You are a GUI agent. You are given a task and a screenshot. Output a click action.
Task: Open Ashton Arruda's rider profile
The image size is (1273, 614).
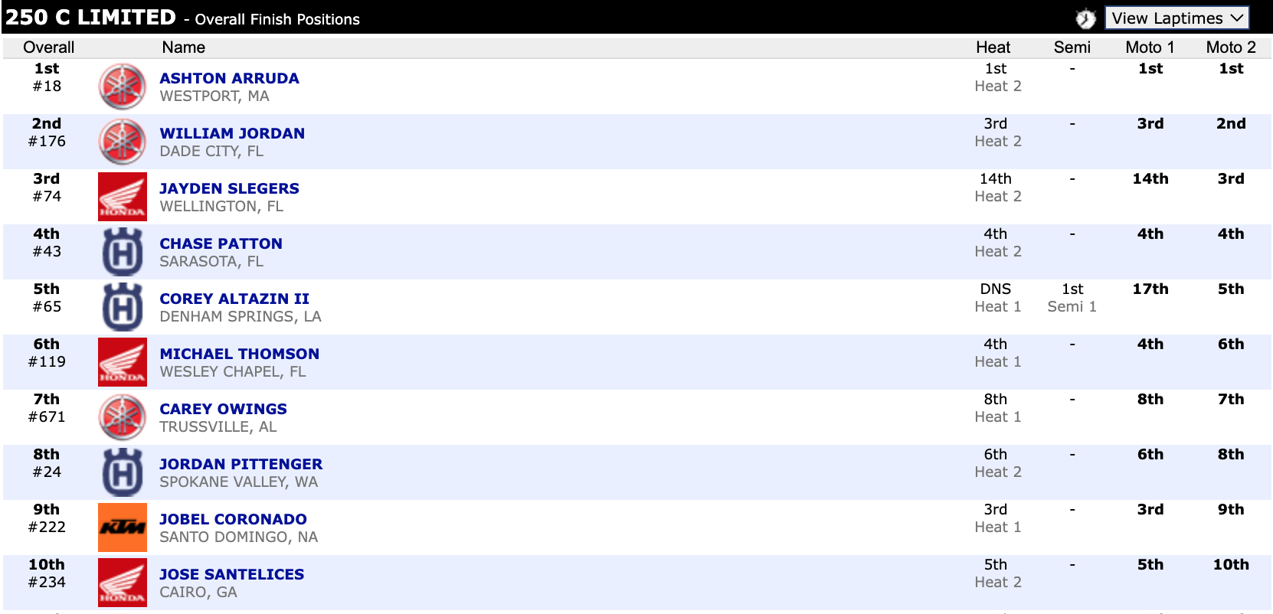tap(229, 78)
